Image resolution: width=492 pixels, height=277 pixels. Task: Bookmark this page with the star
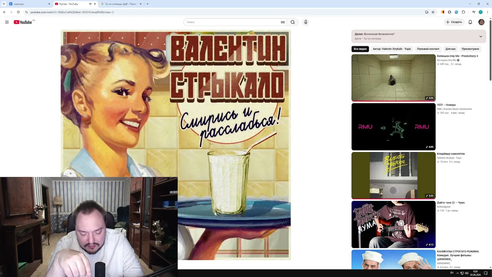pos(433,12)
